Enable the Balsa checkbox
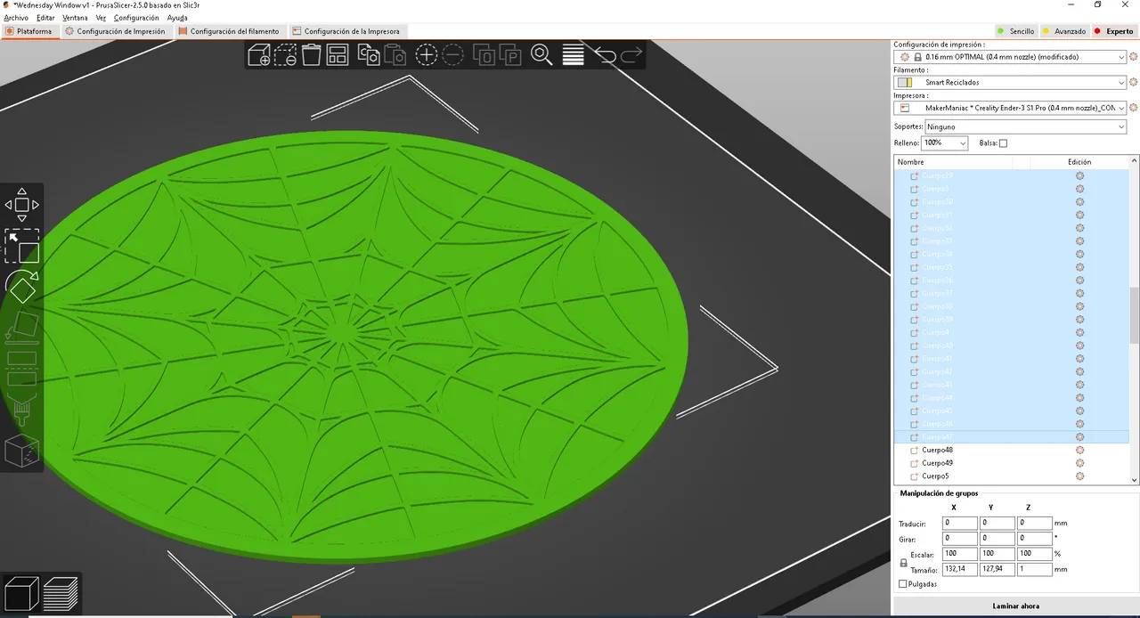1140x618 pixels. [1003, 142]
